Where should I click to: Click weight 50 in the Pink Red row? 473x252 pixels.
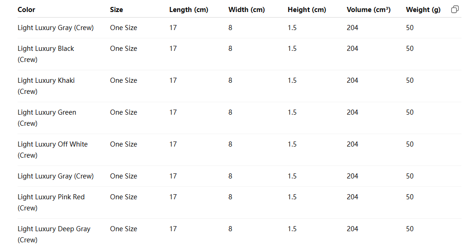click(x=410, y=197)
